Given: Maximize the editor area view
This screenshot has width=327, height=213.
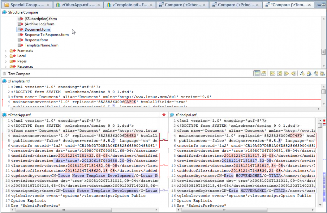Looking at the screenshot, I should [x=324, y=4].
